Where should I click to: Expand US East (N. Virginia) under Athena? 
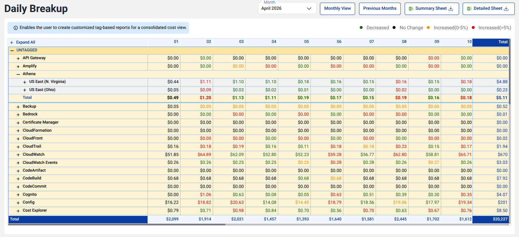point(25,82)
